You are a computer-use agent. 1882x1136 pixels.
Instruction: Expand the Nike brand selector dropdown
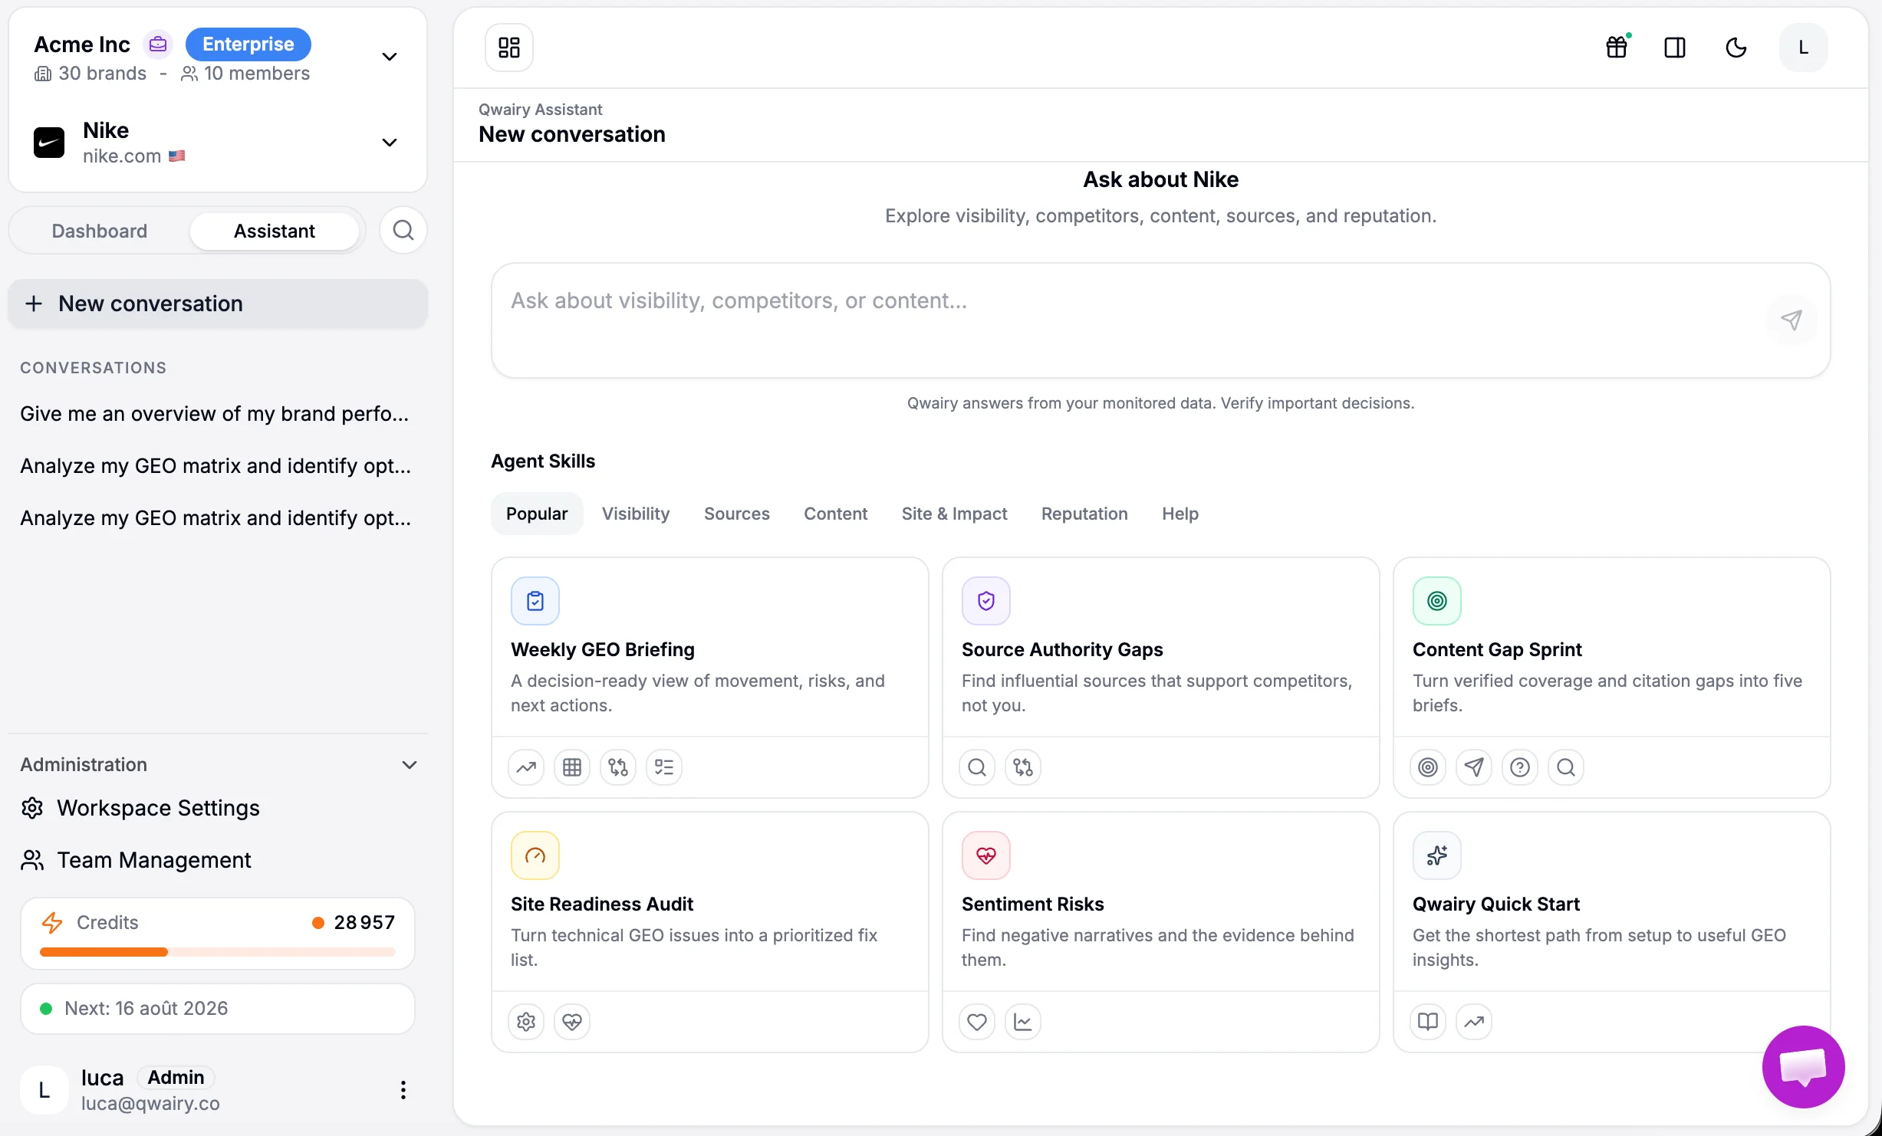[x=390, y=143]
